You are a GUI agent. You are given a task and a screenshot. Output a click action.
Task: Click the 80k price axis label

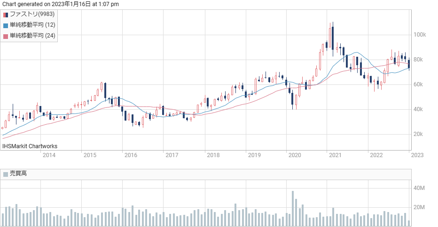(x=418, y=60)
